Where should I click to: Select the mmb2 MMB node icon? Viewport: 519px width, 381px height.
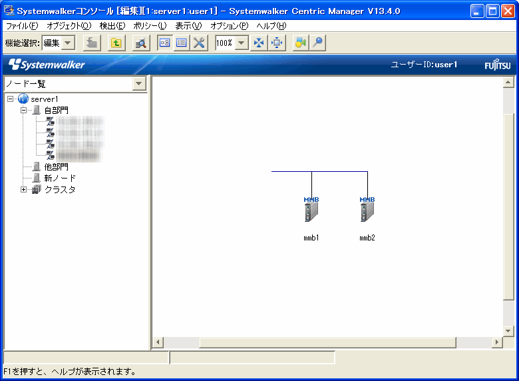(x=367, y=209)
